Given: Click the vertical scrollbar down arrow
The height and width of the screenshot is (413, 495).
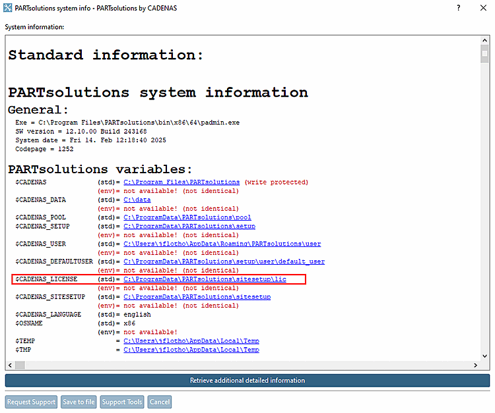Looking at the screenshot, I should (484, 356).
